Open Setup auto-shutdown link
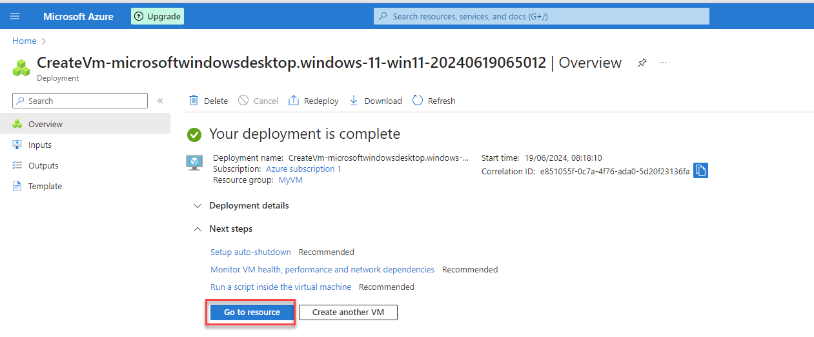Viewport: 814px width, 337px height. [x=250, y=252]
